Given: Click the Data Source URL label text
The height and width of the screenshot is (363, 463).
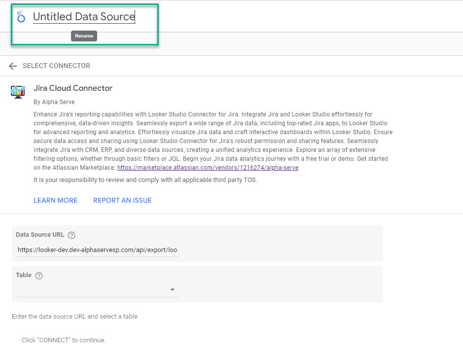Looking at the screenshot, I should (40, 235).
